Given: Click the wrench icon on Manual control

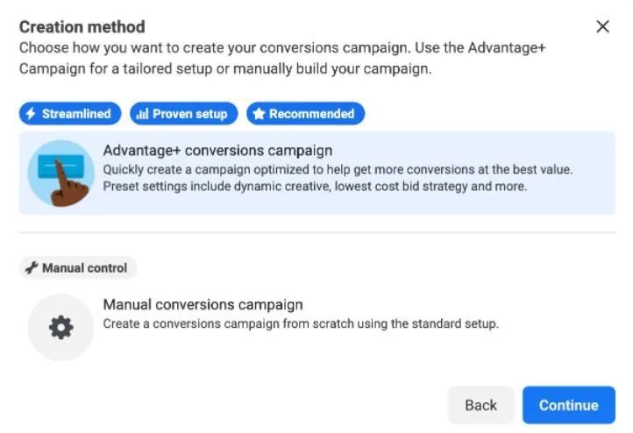Looking at the screenshot, I should [x=32, y=268].
